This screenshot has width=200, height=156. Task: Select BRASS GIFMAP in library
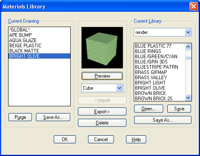tap(160, 72)
